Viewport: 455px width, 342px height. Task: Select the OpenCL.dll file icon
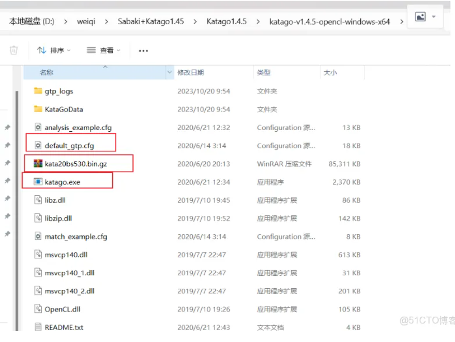(x=38, y=308)
